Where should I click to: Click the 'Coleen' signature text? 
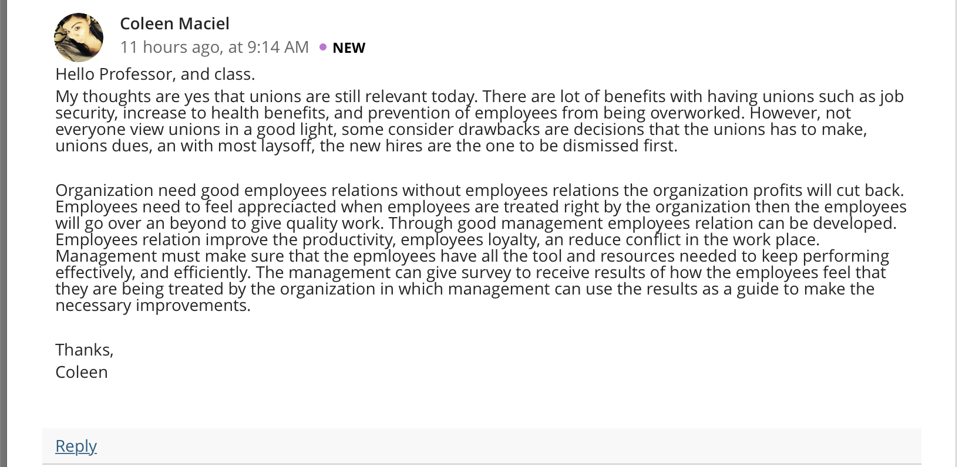point(82,372)
